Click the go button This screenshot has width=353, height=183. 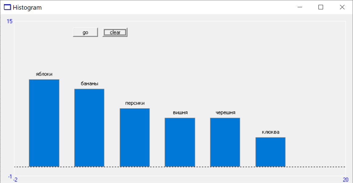coord(85,33)
